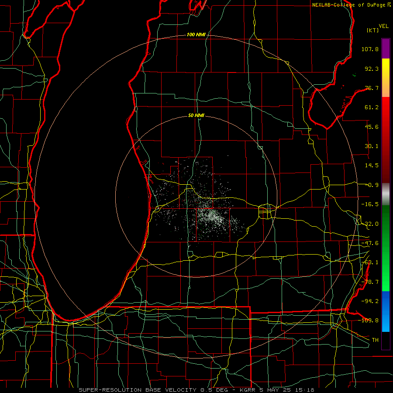
Task: Select the "VEL" legend title
Action: [384, 26]
